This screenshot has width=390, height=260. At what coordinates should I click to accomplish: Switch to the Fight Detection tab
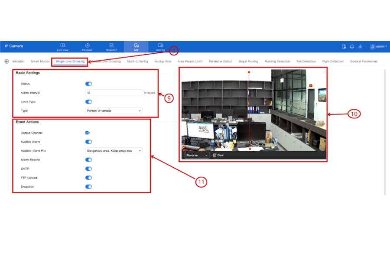click(x=333, y=62)
